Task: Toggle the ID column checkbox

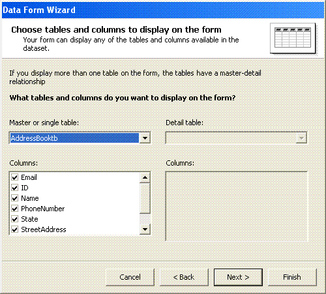Action: pos(15,188)
